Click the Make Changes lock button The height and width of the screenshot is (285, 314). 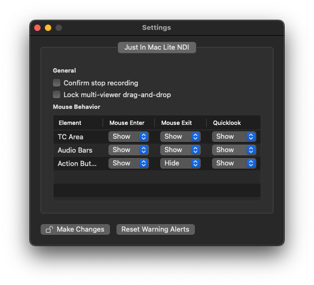tap(75, 229)
